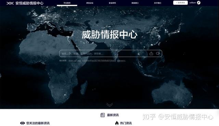Click the 安恒威胁情报中心 header title text
Viewport: 219px width, 126px height.
(29, 3)
